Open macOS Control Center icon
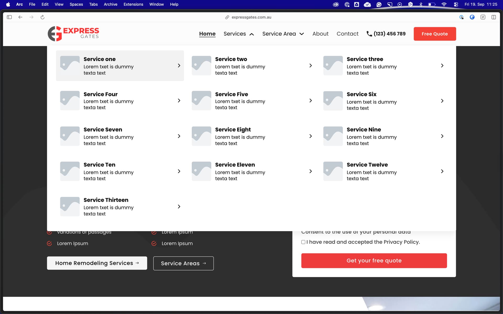Screen dimensions: 503x314 pyautogui.click(x=456, y=4)
